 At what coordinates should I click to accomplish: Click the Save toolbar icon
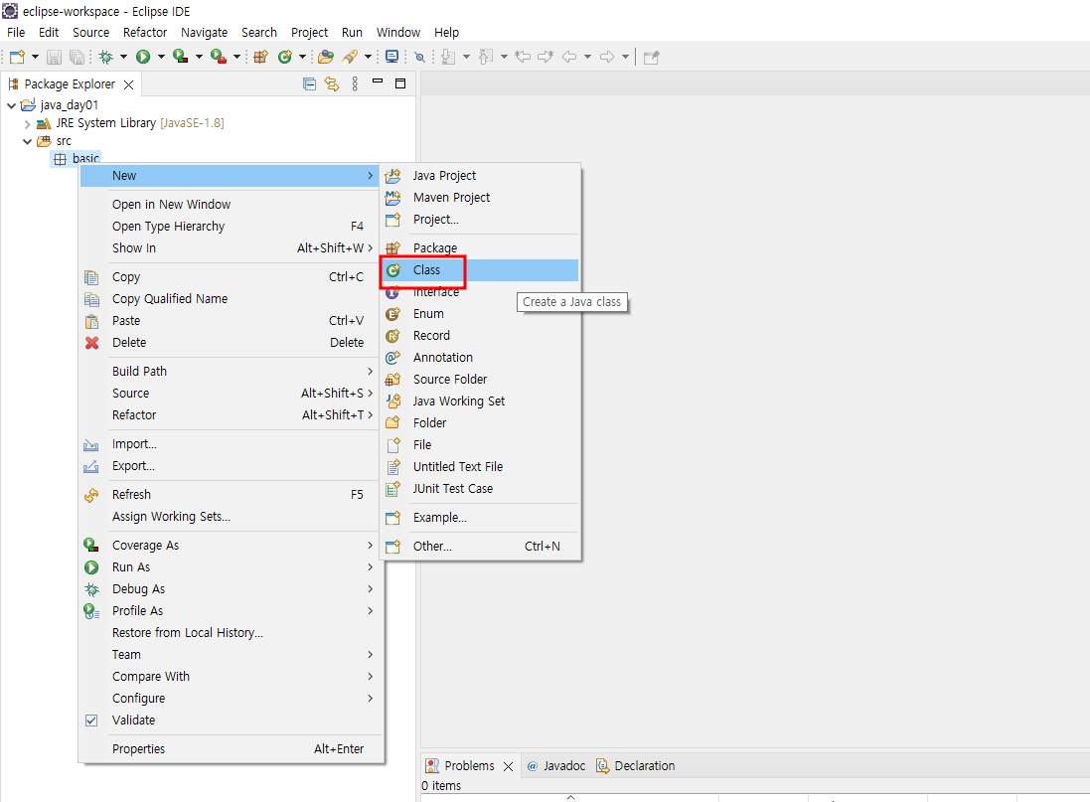point(55,57)
